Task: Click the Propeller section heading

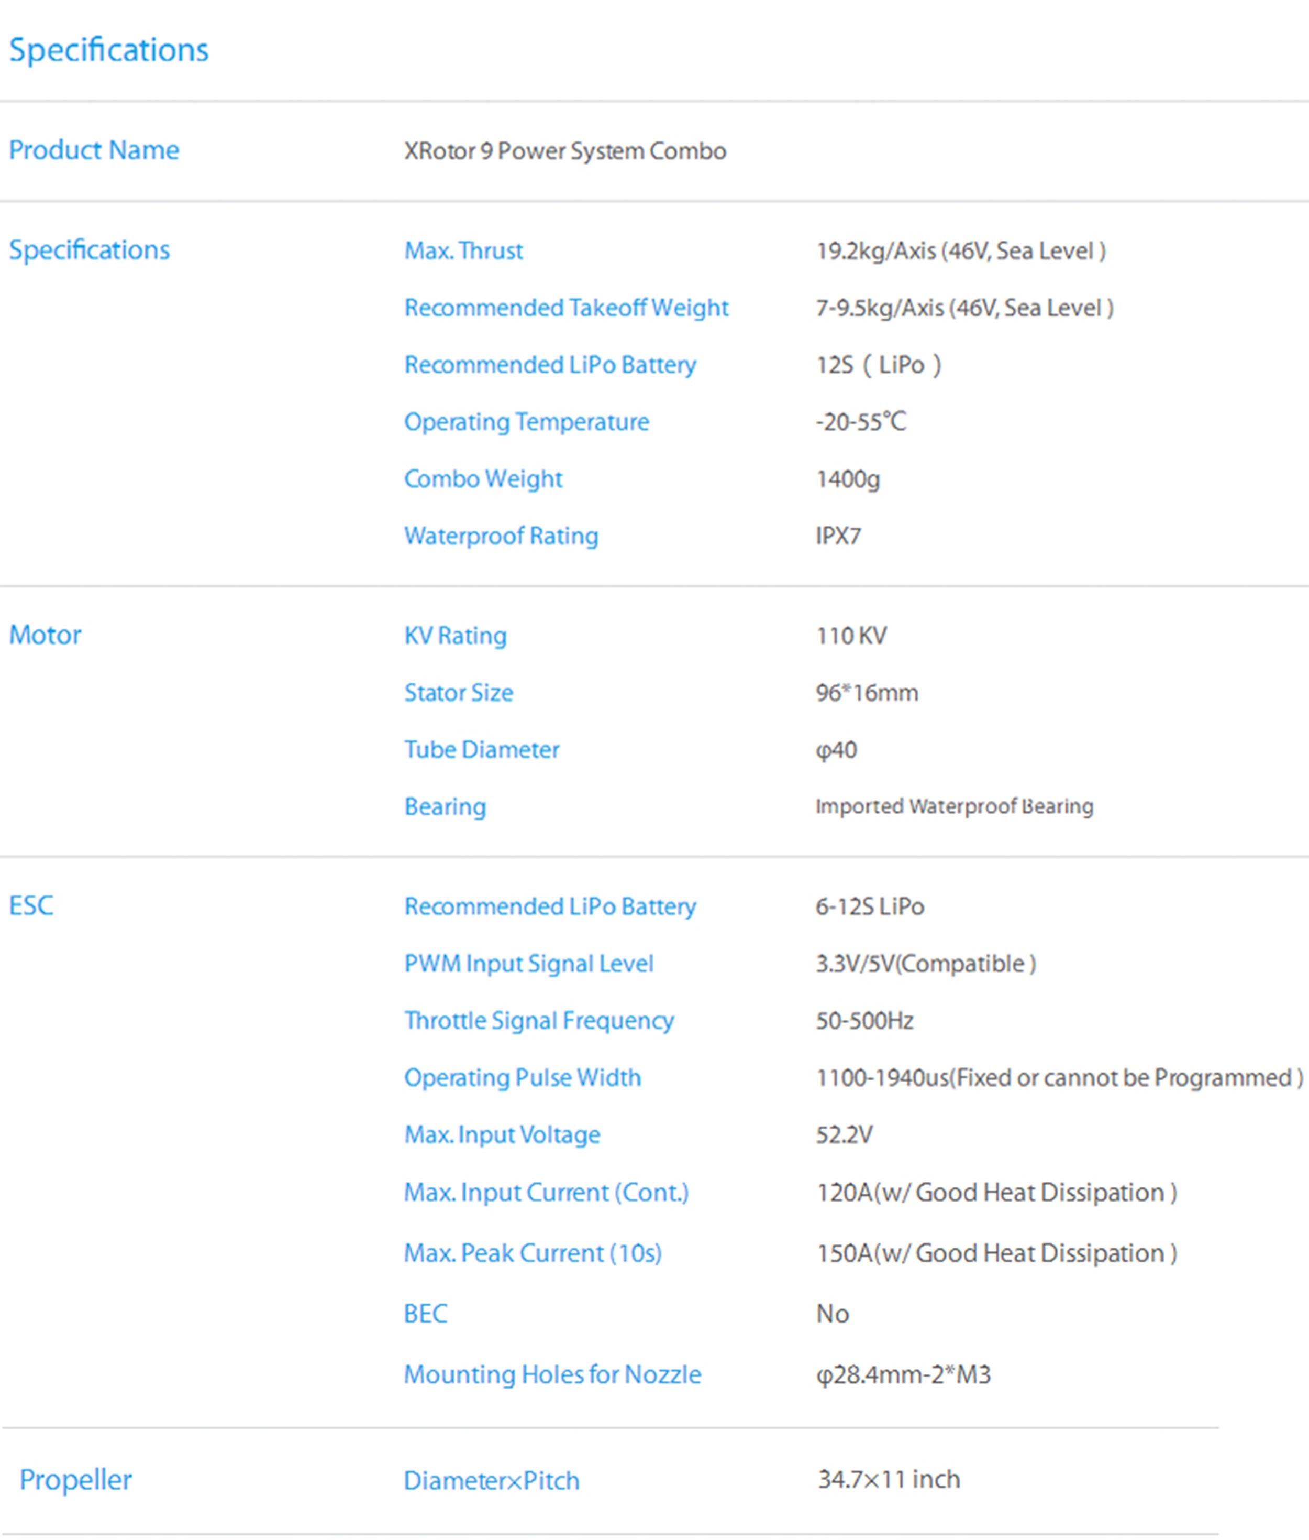Action: [x=76, y=1480]
